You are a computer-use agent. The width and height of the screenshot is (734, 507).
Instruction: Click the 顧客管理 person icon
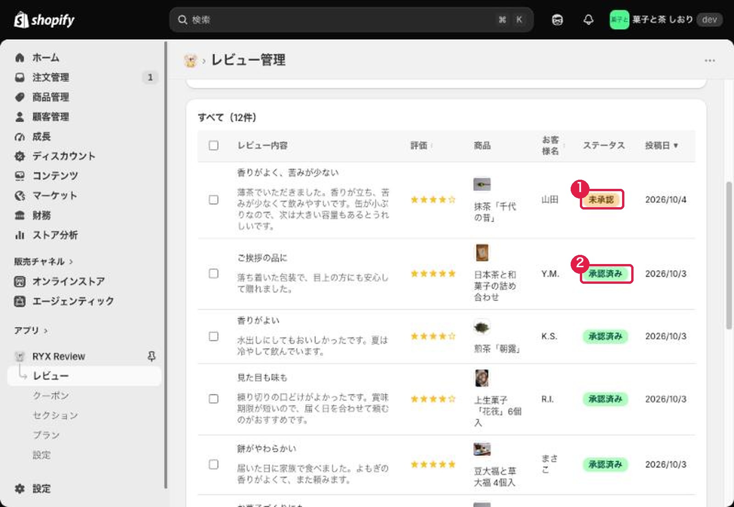pyautogui.click(x=20, y=117)
